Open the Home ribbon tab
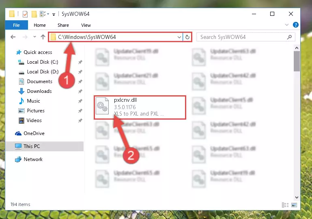The image size is (312, 219). pos(40,25)
